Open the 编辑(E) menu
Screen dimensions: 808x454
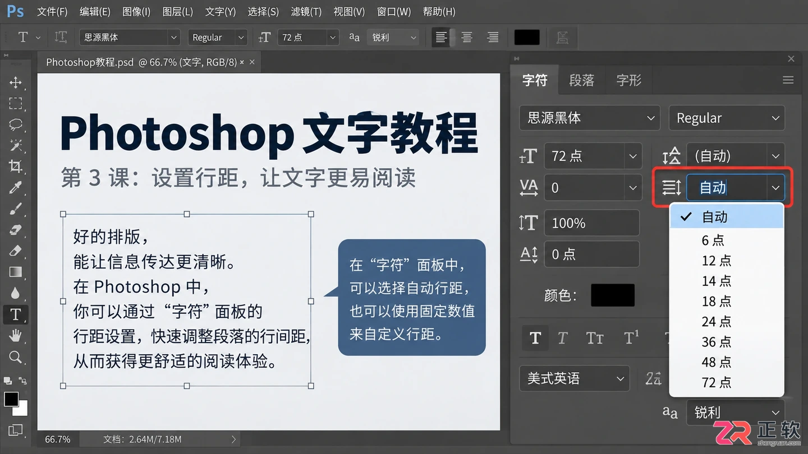click(95, 11)
